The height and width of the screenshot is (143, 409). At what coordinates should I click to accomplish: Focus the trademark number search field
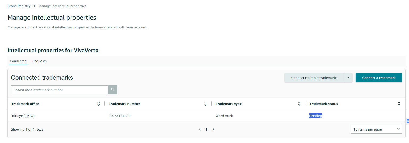(x=59, y=90)
